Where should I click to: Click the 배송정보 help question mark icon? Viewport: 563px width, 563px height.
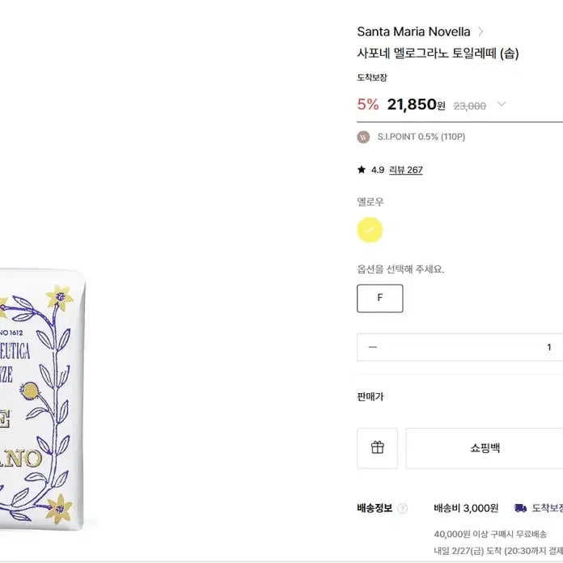click(x=403, y=508)
